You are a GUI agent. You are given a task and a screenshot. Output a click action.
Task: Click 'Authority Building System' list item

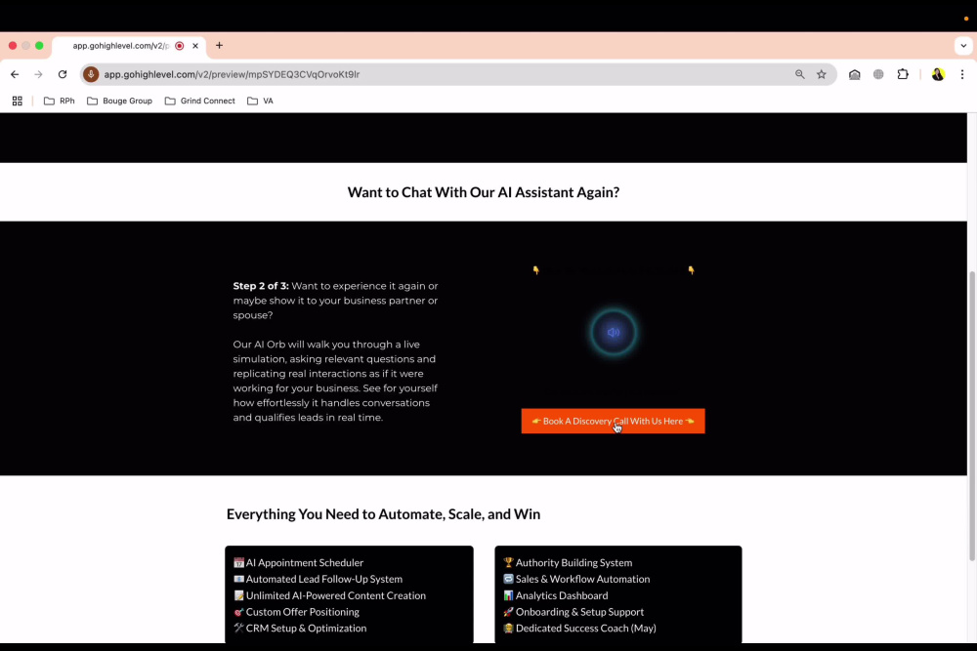568,562
